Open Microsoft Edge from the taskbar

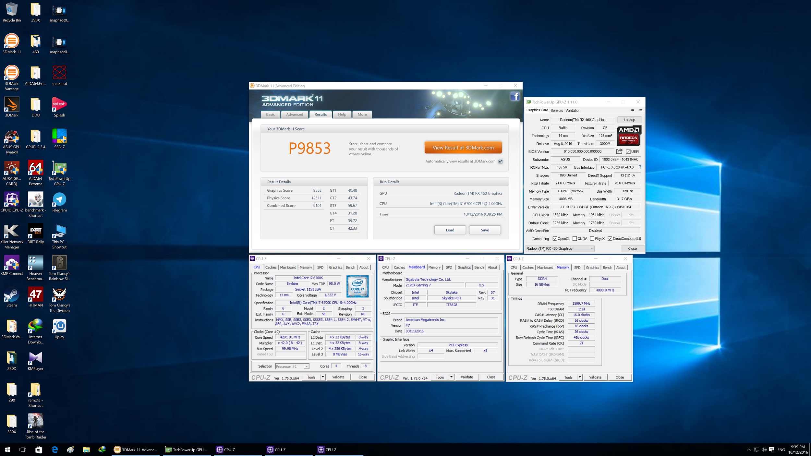(54, 450)
